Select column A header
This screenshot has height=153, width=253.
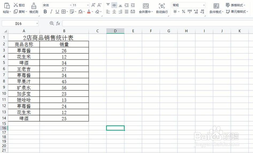click(24, 31)
